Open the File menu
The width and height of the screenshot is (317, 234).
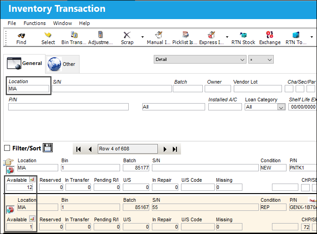[12, 23]
